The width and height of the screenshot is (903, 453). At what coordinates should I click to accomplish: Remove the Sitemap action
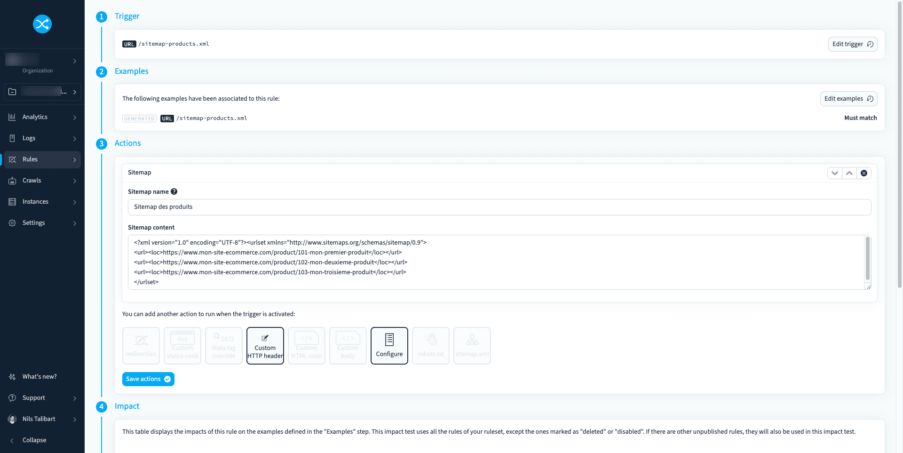point(864,173)
